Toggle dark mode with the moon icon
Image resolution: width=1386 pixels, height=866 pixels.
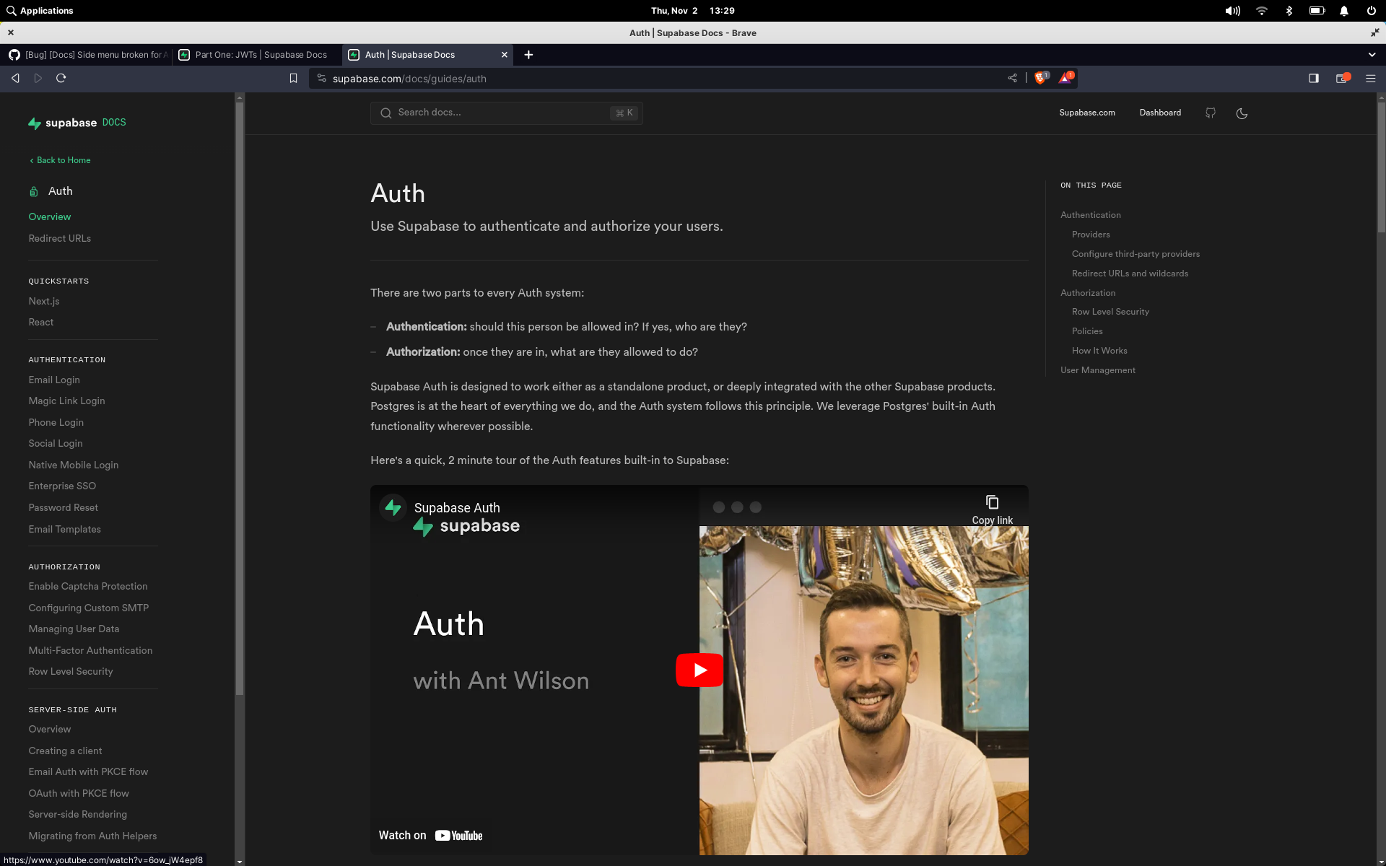[x=1242, y=113]
